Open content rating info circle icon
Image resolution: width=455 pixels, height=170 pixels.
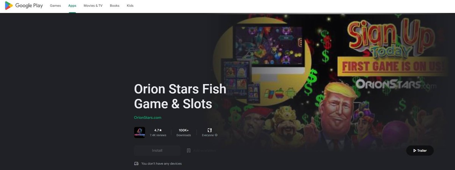216,135
